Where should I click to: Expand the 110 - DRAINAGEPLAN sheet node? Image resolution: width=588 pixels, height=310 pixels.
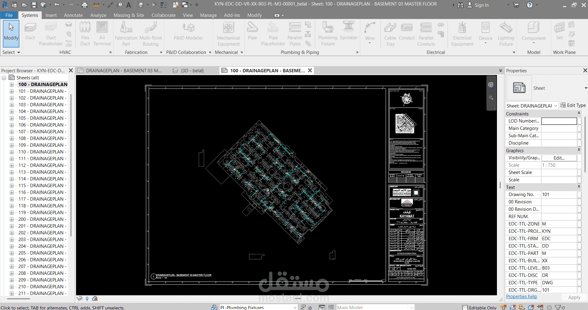(x=12, y=152)
